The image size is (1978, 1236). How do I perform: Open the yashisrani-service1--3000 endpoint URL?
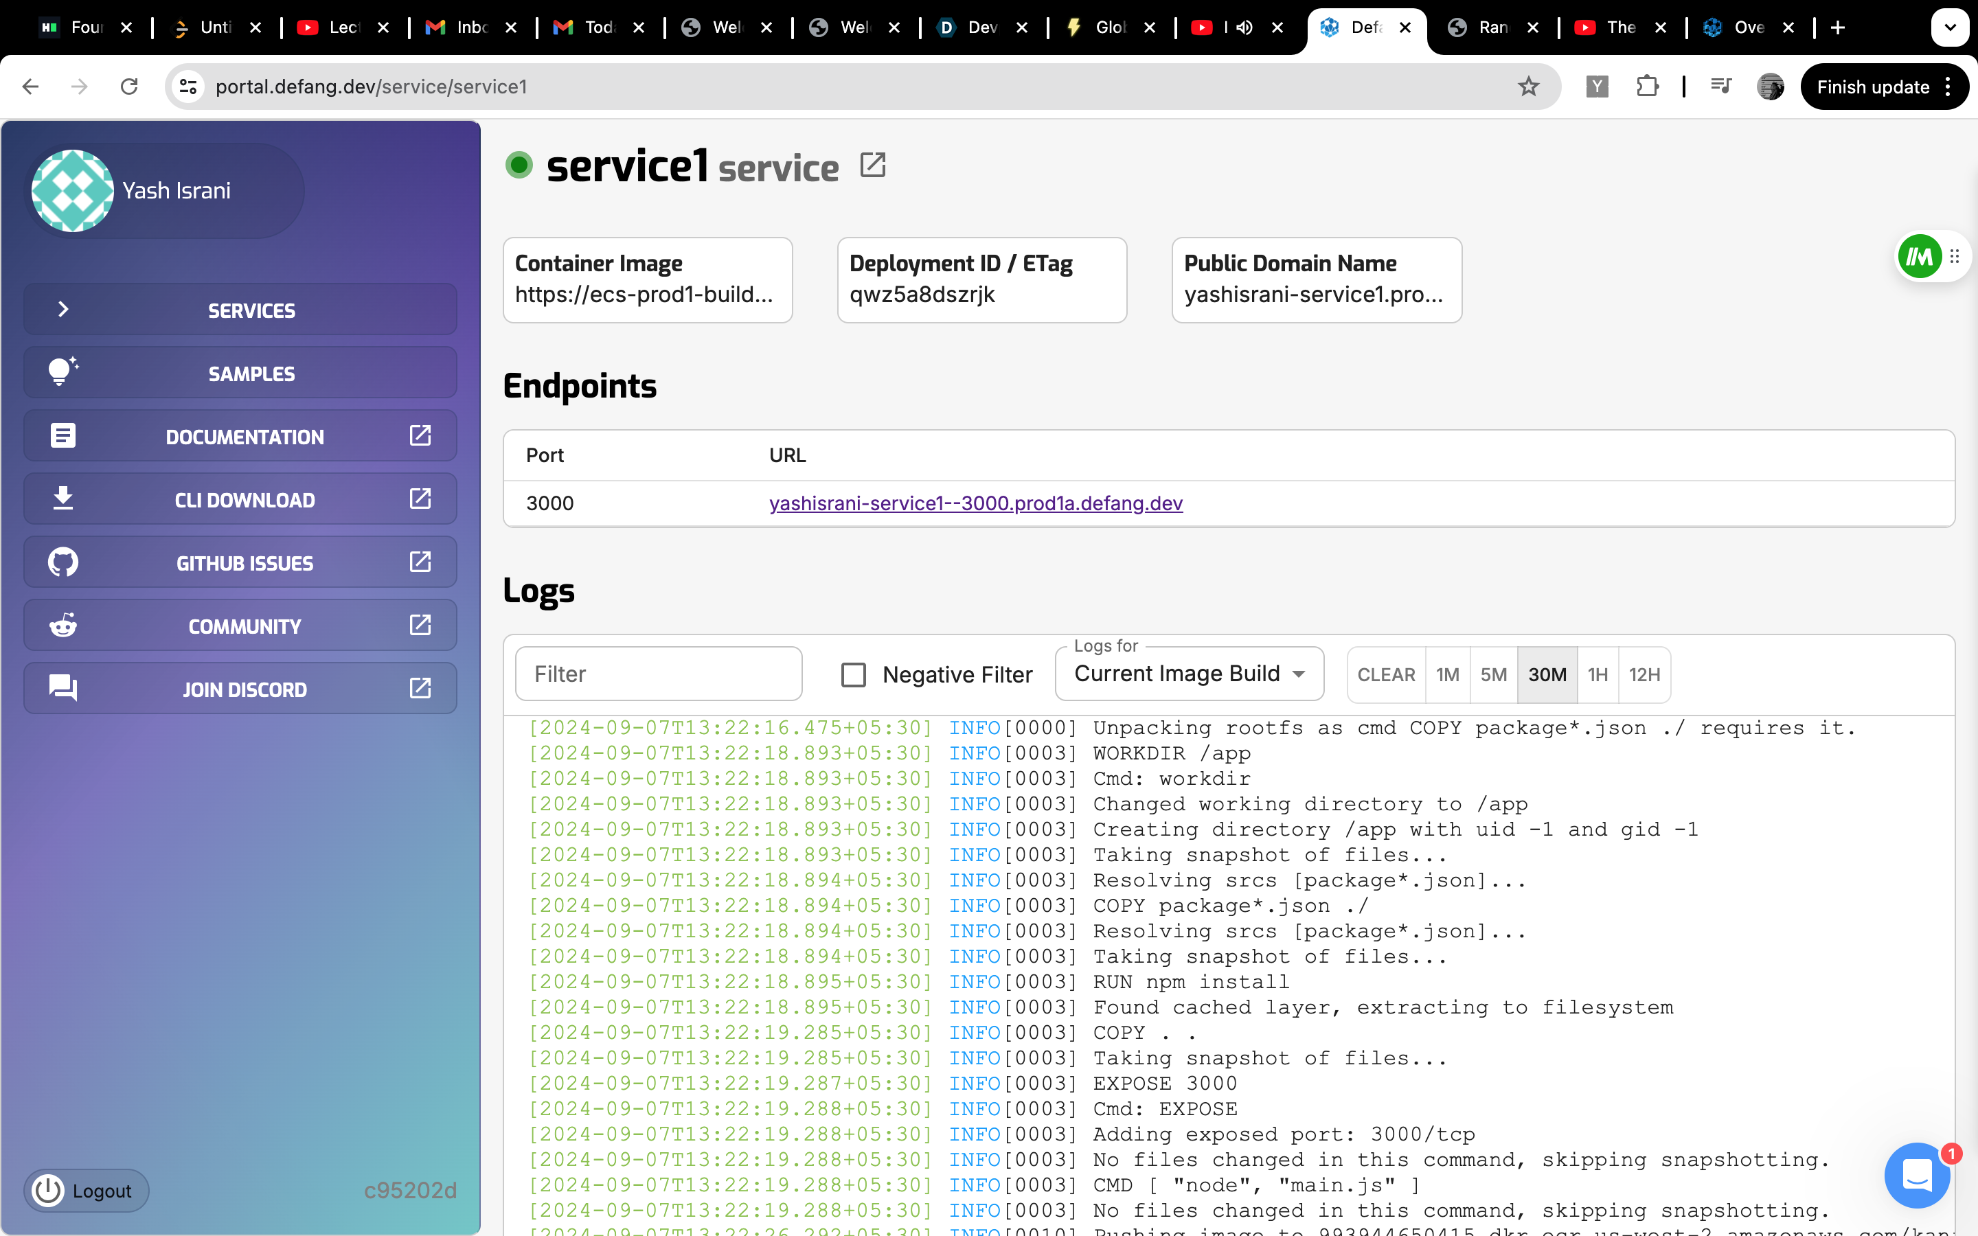(975, 503)
